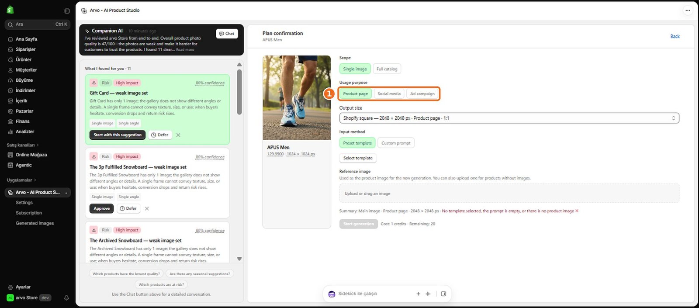Open the three-dot menu in the app header
This screenshot has height=308, width=699.
point(688,10)
